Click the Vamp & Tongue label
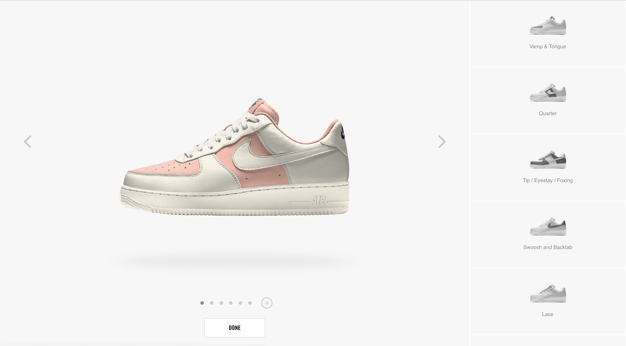The width and height of the screenshot is (626, 346). pyautogui.click(x=548, y=47)
